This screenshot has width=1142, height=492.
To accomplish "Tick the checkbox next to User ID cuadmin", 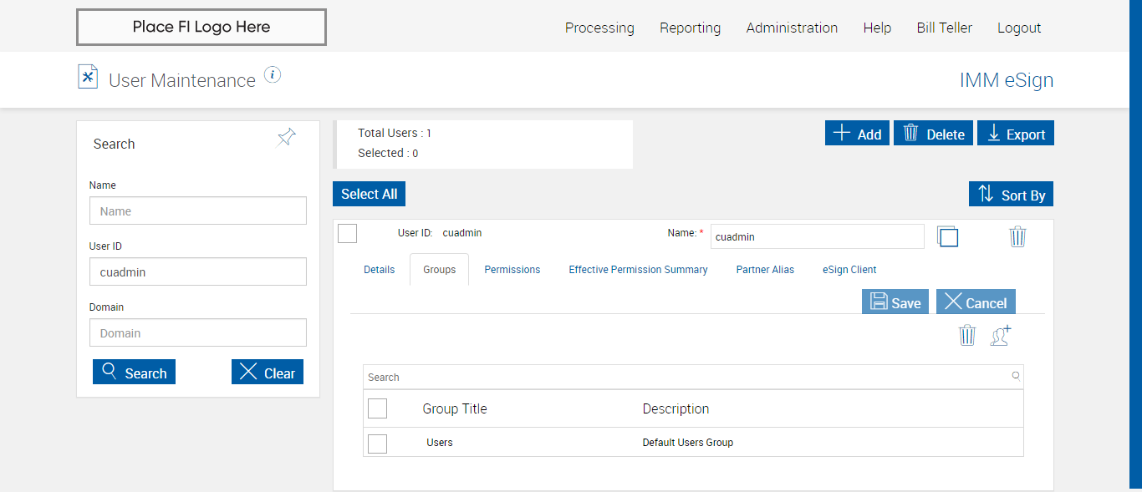I will [x=348, y=234].
